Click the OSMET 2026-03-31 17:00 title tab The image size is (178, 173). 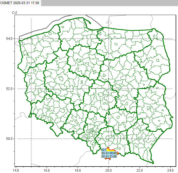pyautogui.click(x=20, y=3)
